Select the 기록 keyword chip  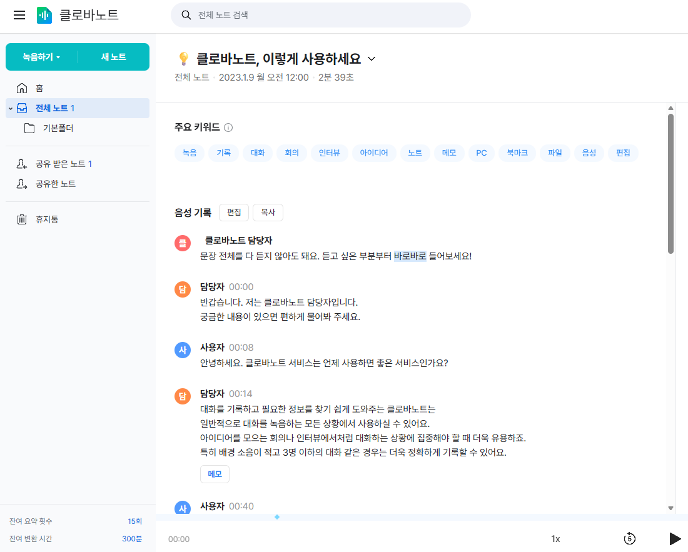tap(224, 153)
